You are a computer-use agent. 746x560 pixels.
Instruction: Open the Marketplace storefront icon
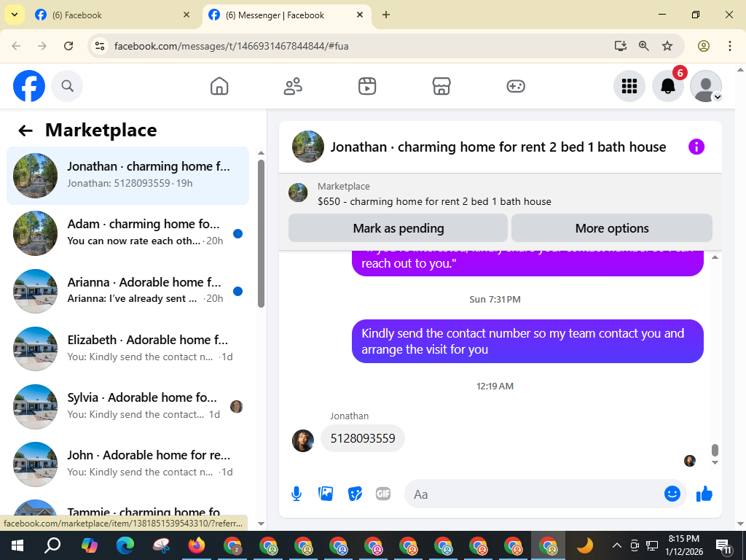pos(441,86)
